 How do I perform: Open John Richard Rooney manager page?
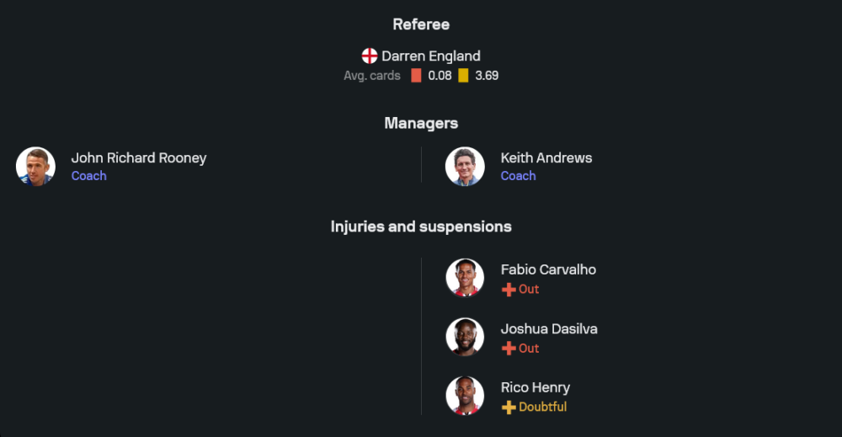(138, 157)
